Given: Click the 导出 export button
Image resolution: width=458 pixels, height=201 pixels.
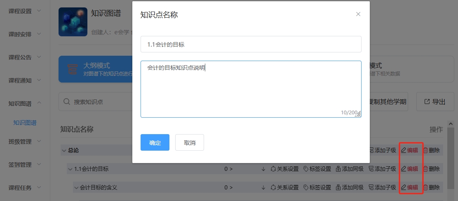Looking at the screenshot, I should pyautogui.click(x=435, y=102).
